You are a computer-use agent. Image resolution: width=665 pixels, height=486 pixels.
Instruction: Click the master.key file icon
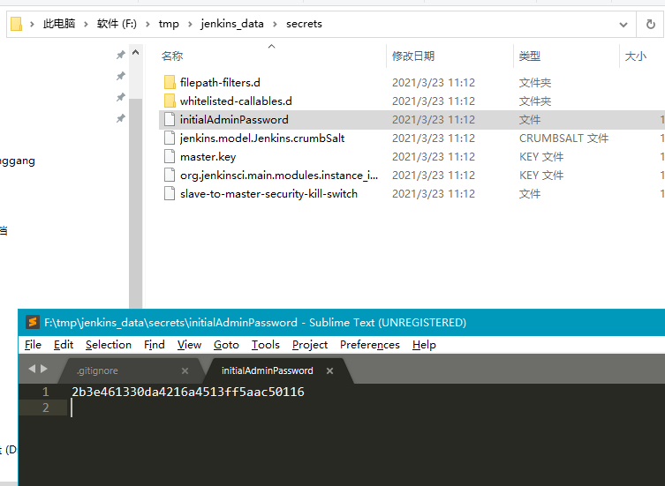click(170, 157)
